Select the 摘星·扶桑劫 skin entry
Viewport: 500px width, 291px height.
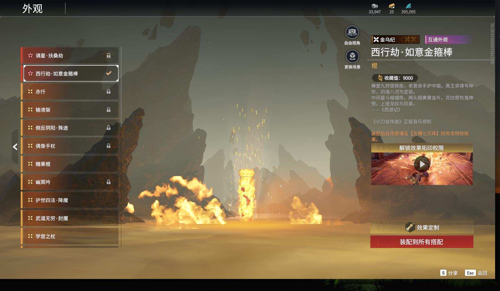(70, 55)
